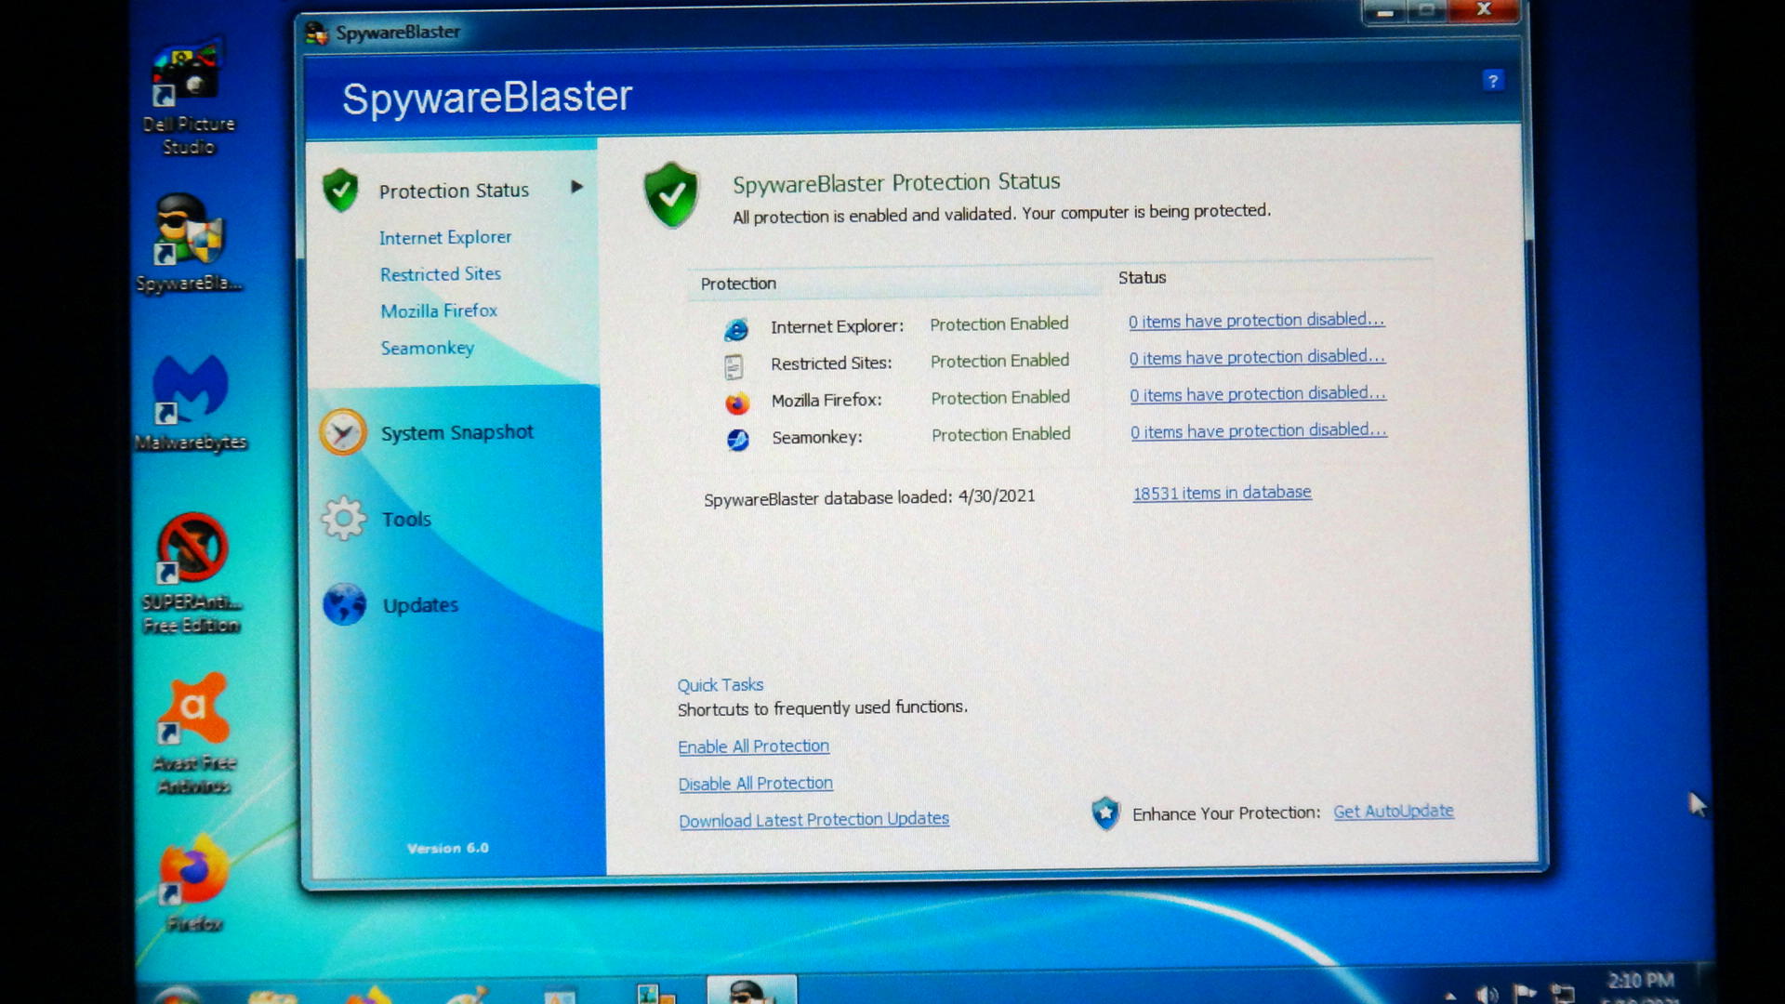
Task: Click the Seamonkey 'Protection Enabled' text
Action: click(1000, 435)
